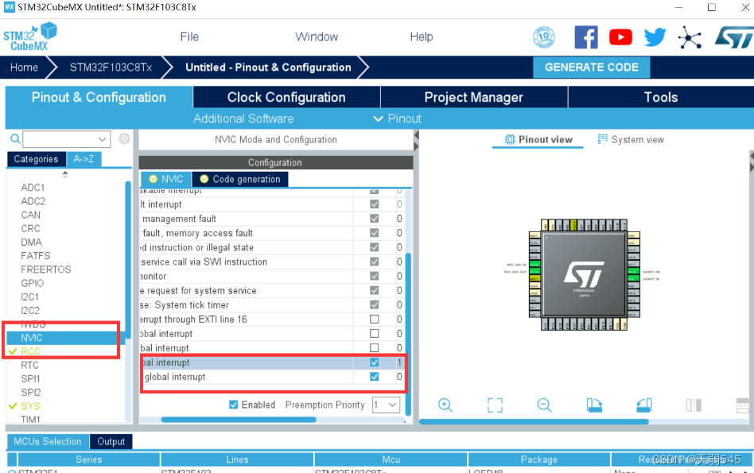Select Pinout view
Viewport: 754px width, 473px height.
538,139
